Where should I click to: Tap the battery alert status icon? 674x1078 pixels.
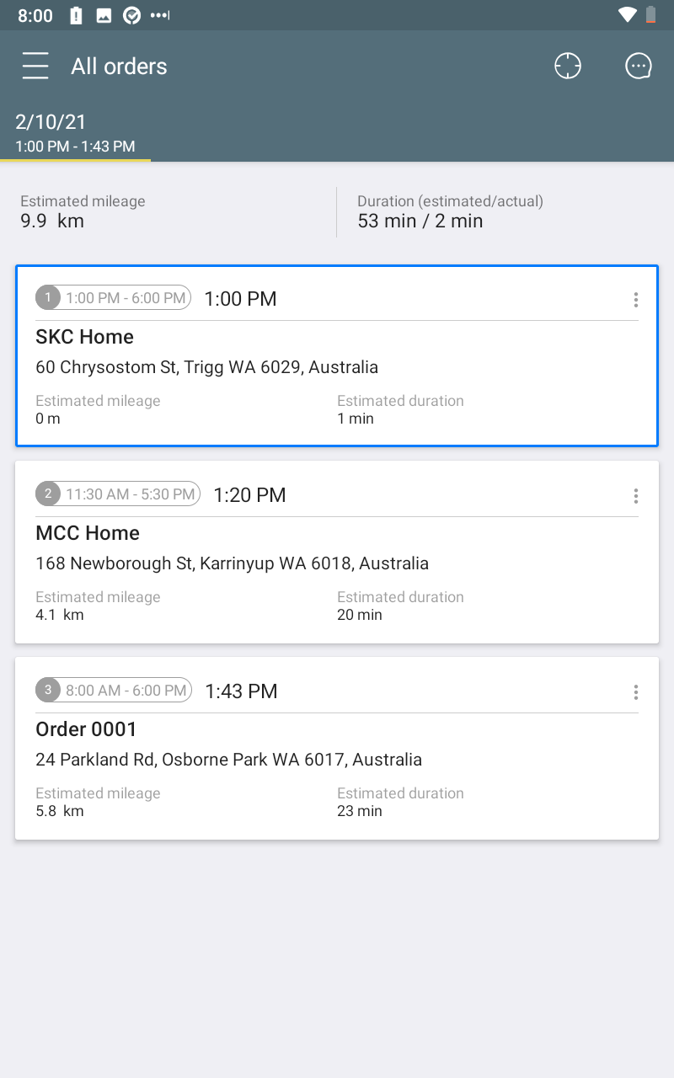[x=77, y=15]
